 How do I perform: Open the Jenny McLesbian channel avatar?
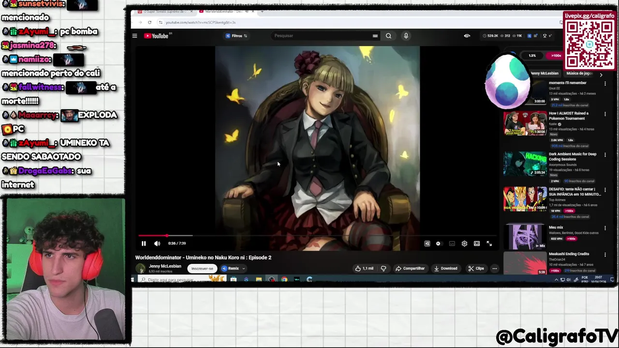(140, 269)
